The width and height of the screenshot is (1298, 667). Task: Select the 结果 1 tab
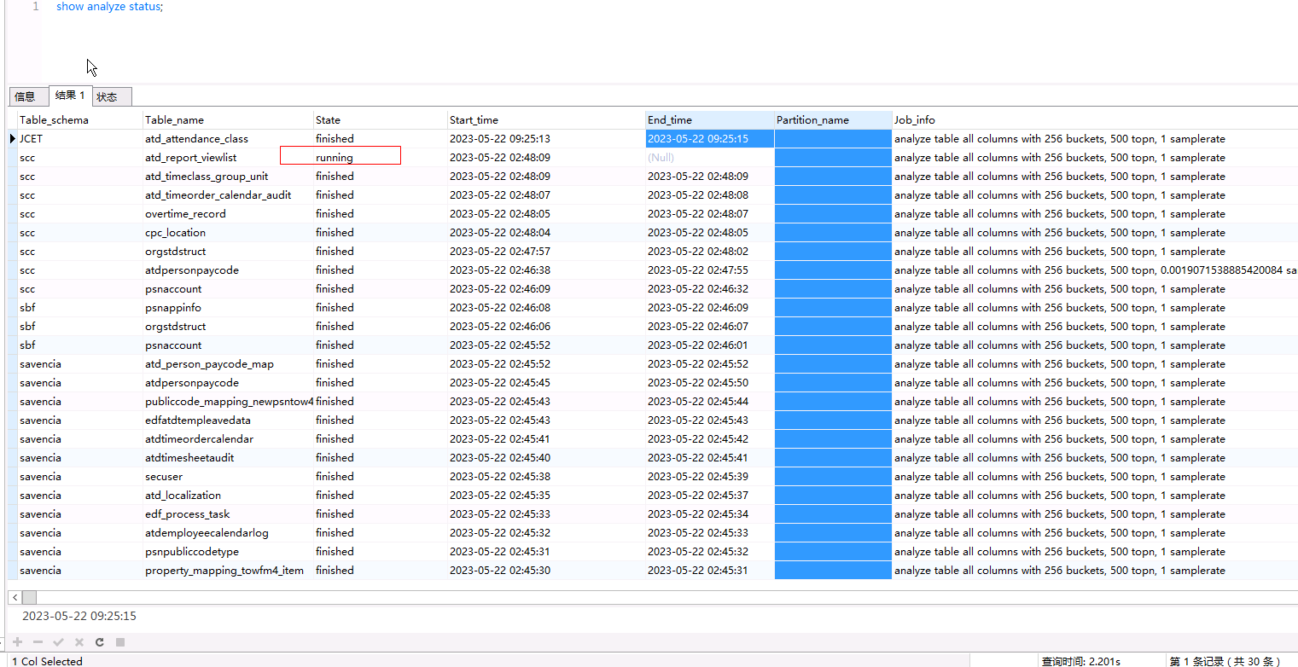pos(70,96)
